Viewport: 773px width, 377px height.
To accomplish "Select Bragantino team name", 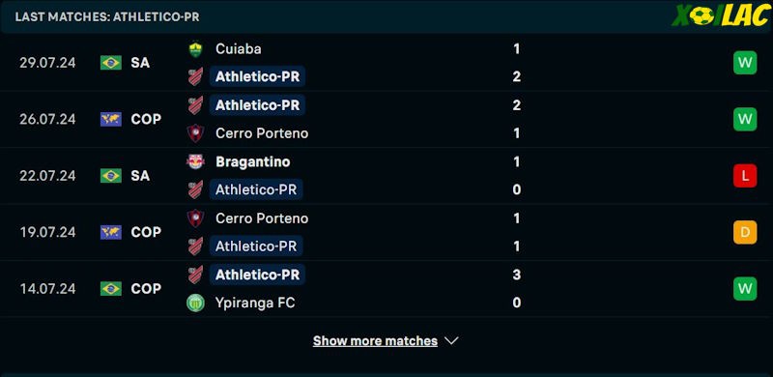I will [253, 161].
